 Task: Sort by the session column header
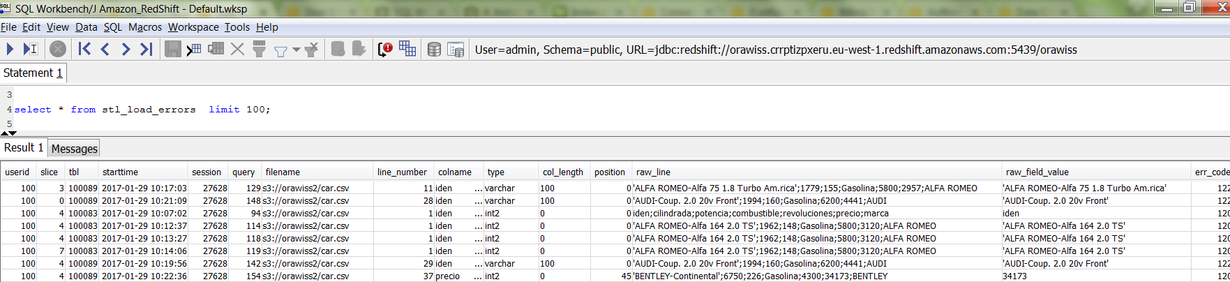207,172
